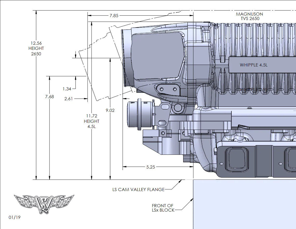Click the 01/19 date text

click(15, 217)
